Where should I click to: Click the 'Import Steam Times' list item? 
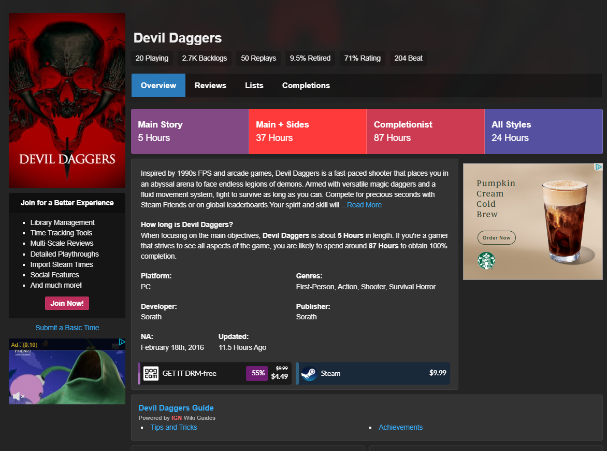62,264
